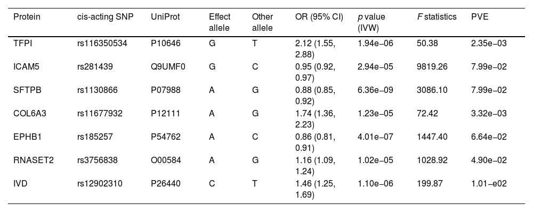This screenshot has width=533, height=212.
Task: Click the OR (95% CI) header
Action: click(319, 17)
